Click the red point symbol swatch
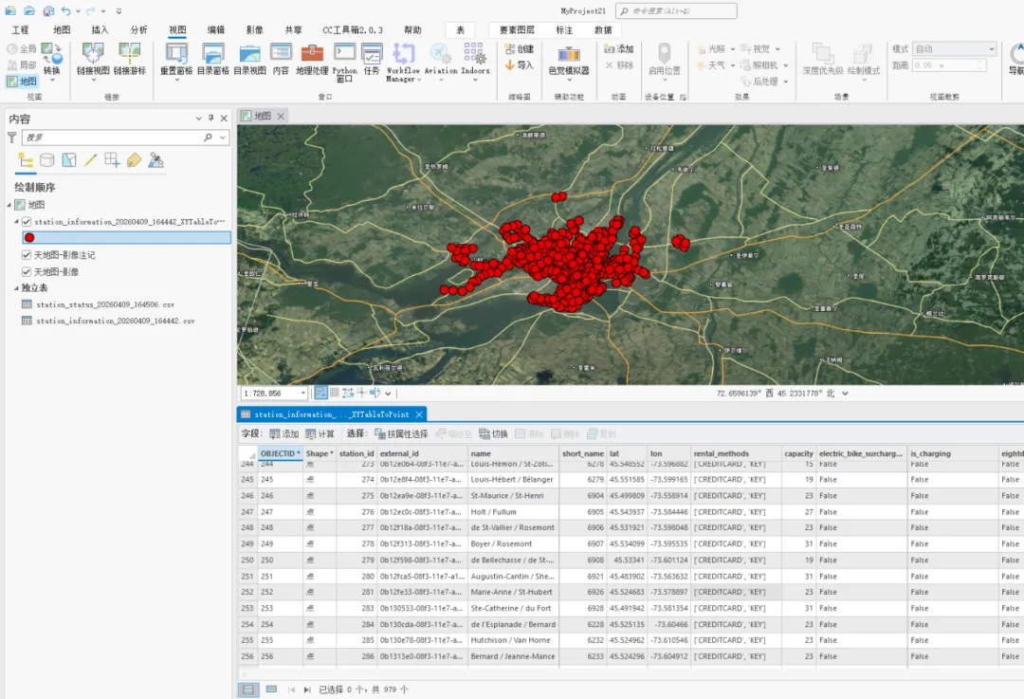Screen dimensions: 1024x699 point(29,238)
